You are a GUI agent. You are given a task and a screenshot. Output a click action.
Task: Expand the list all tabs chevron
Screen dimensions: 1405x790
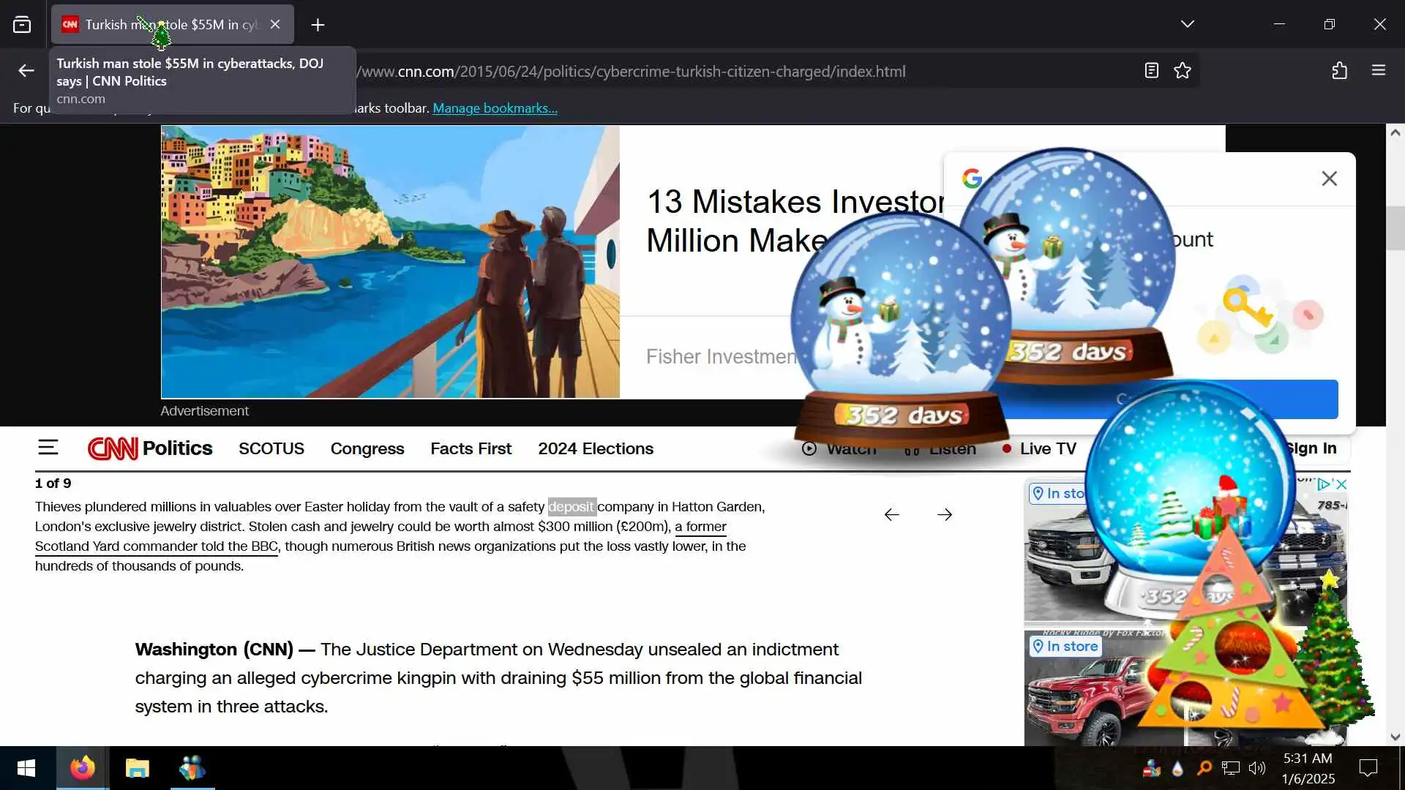tap(1187, 25)
